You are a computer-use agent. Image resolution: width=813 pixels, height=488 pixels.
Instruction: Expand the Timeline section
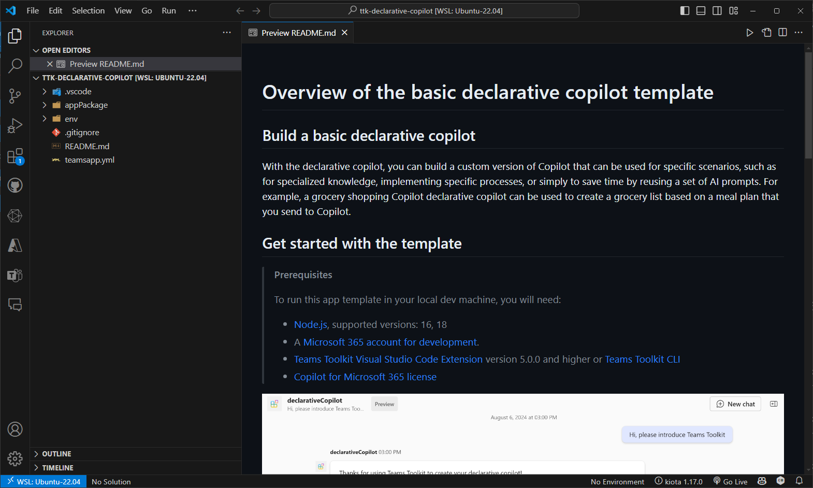tap(136, 468)
